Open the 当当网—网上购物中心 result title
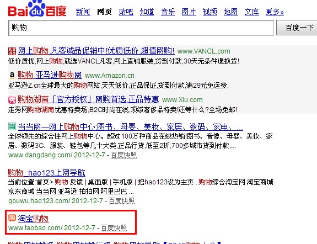 [131, 127]
